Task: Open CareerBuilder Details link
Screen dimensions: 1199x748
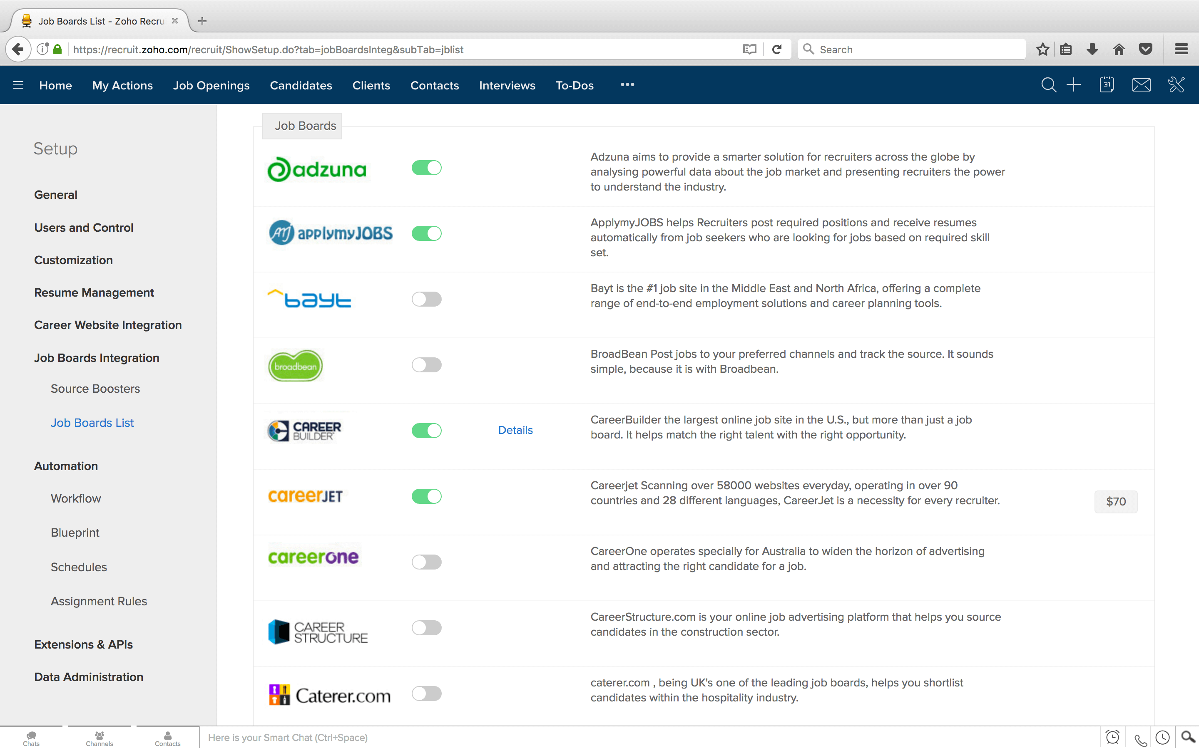Action: click(515, 430)
